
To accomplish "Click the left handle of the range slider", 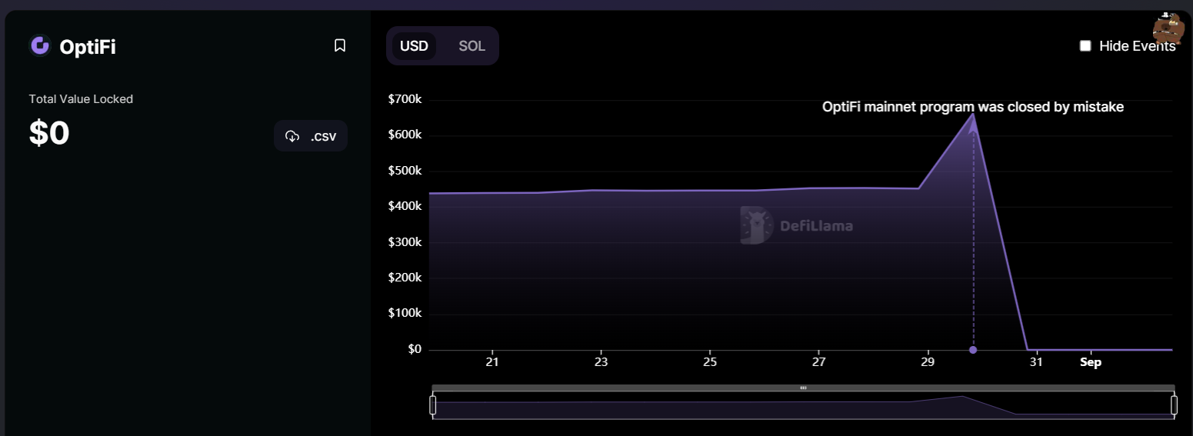I will [433, 404].
